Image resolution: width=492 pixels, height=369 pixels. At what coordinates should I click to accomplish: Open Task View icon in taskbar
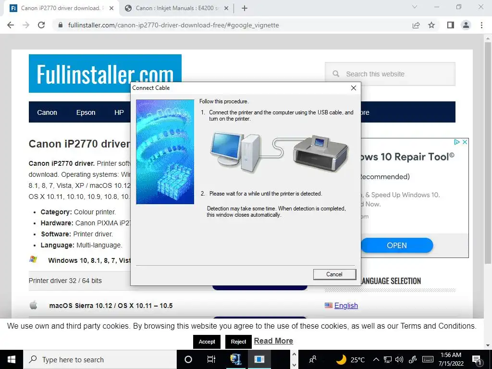point(211,359)
